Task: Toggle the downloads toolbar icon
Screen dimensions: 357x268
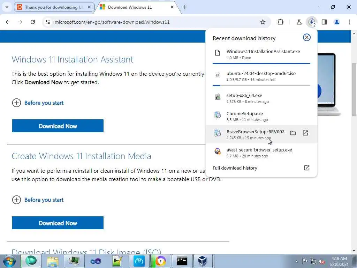Action: pos(312,22)
